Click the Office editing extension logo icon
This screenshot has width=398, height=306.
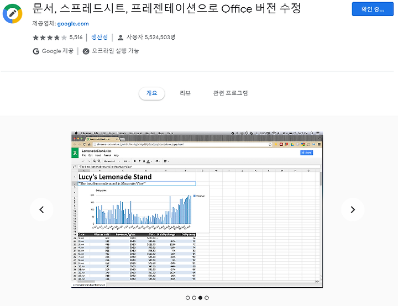tap(12, 13)
